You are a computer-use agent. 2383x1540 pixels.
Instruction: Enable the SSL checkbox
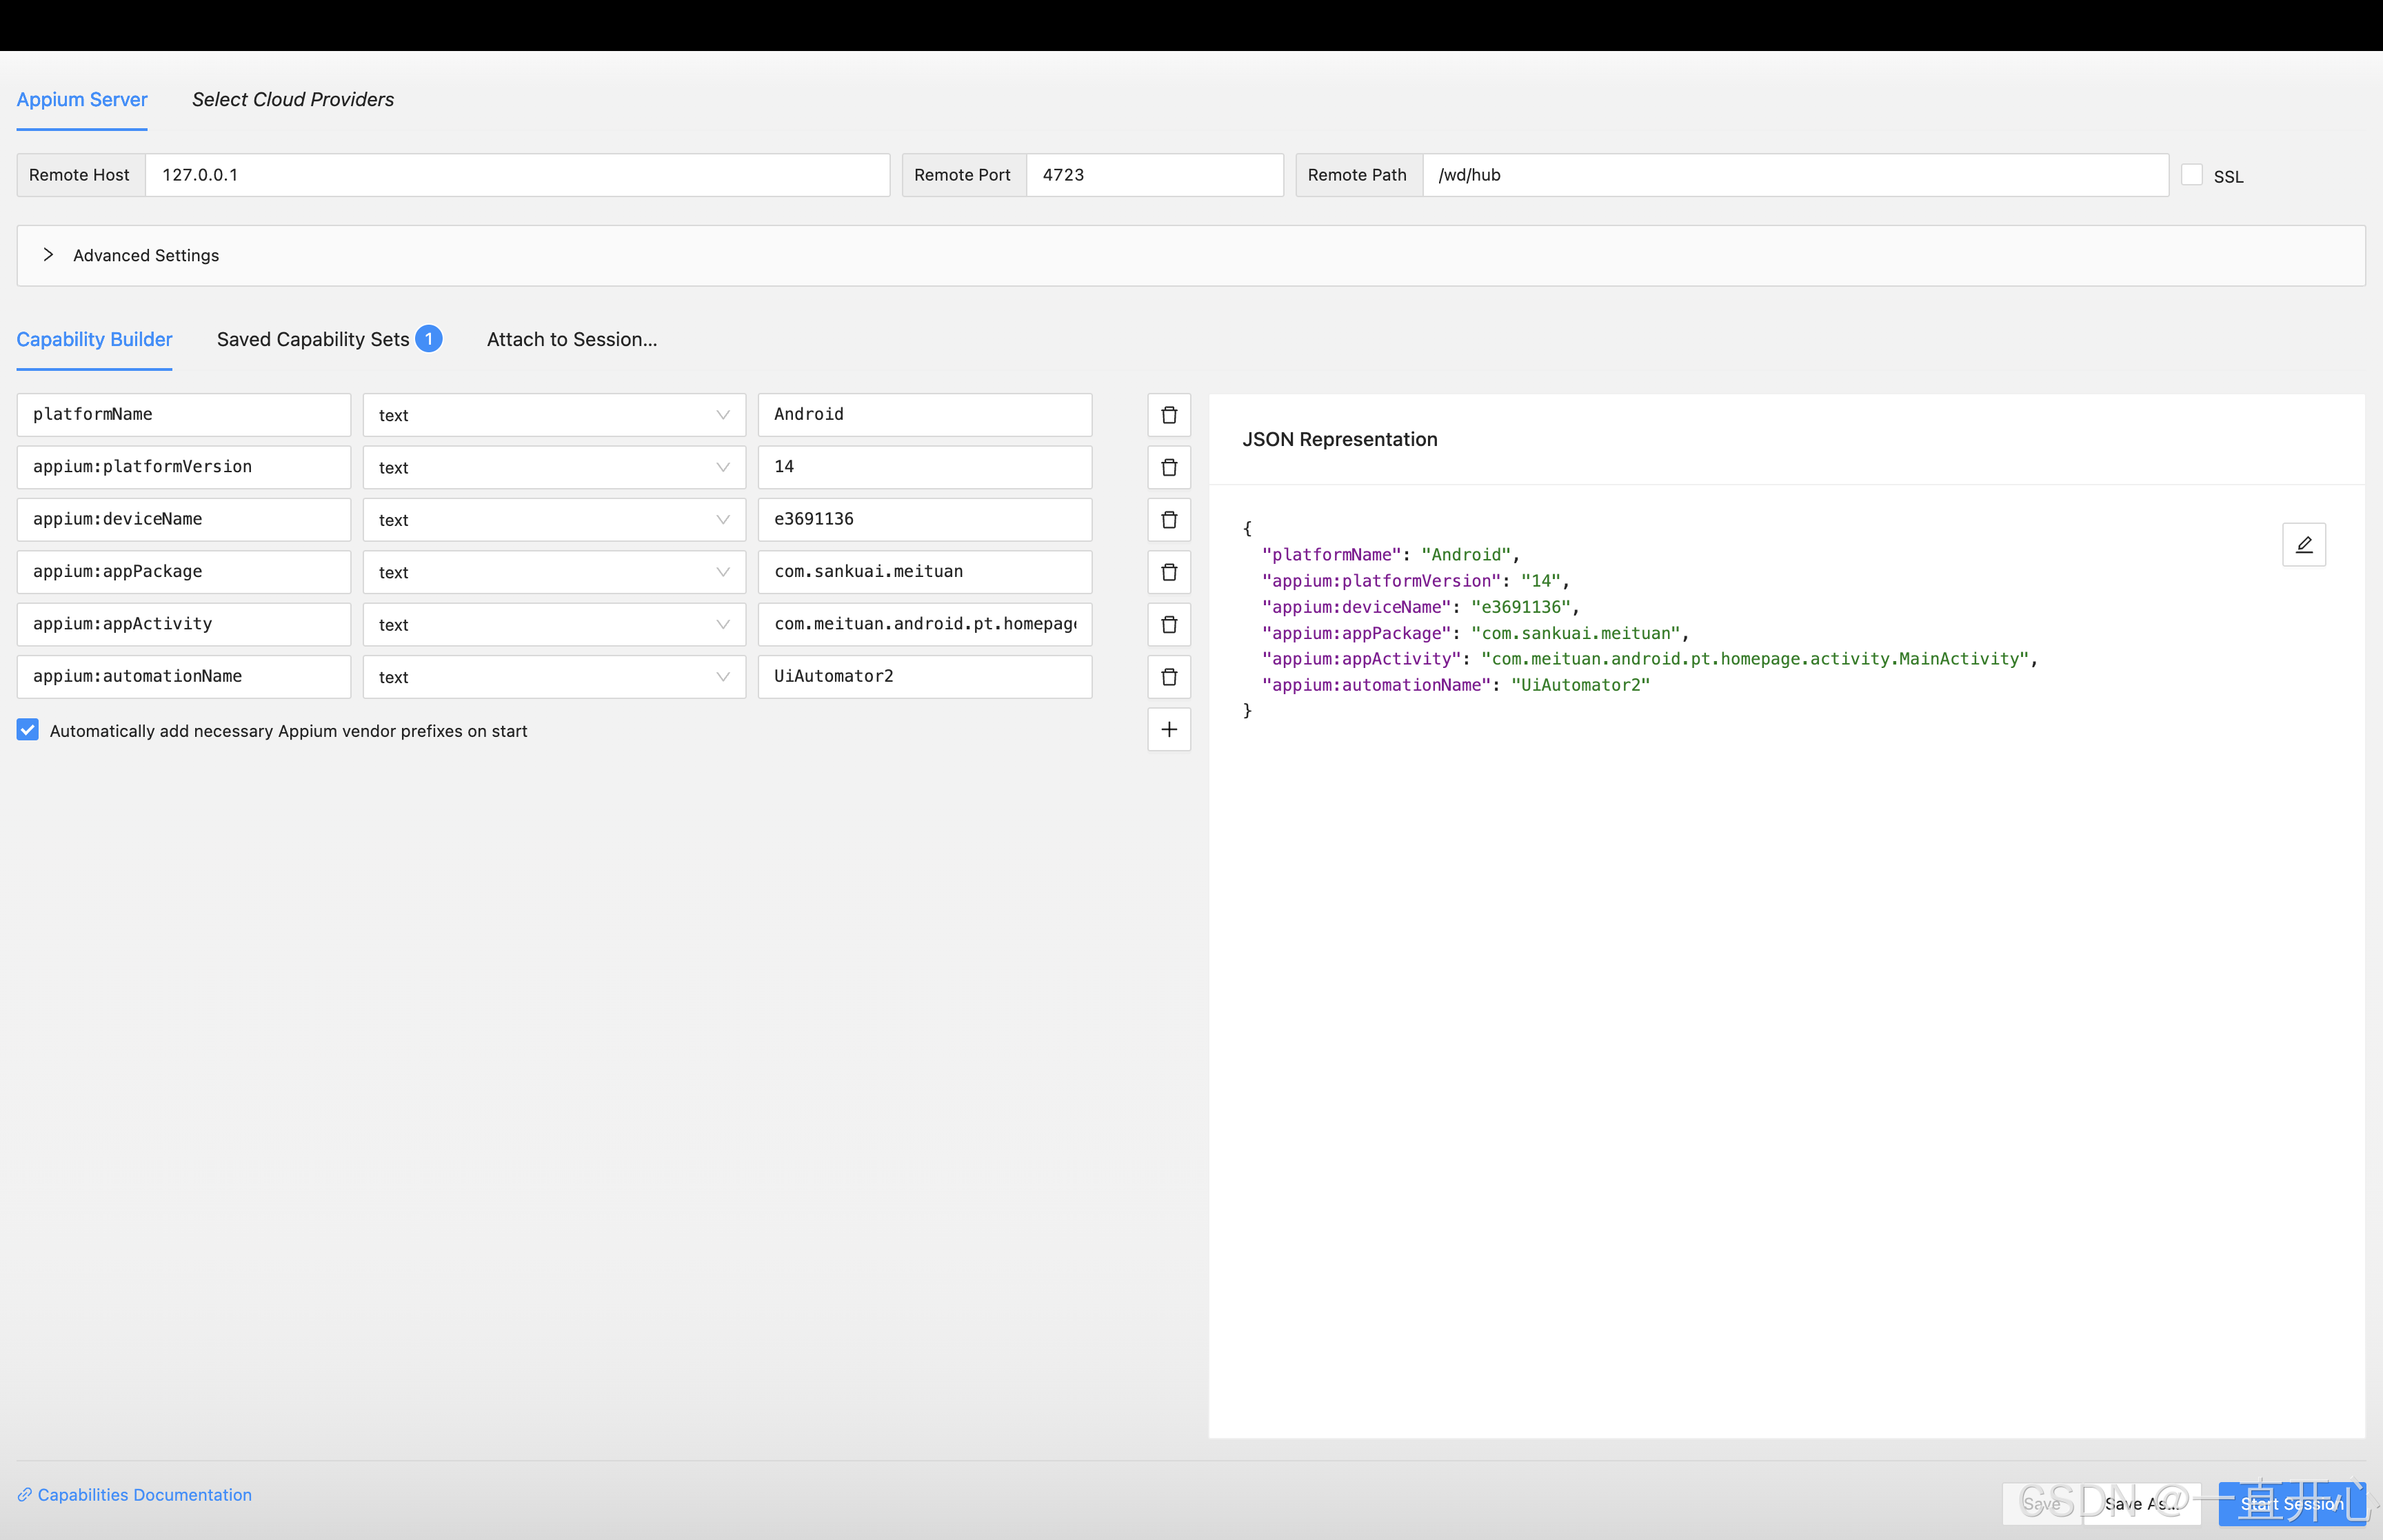(2191, 175)
